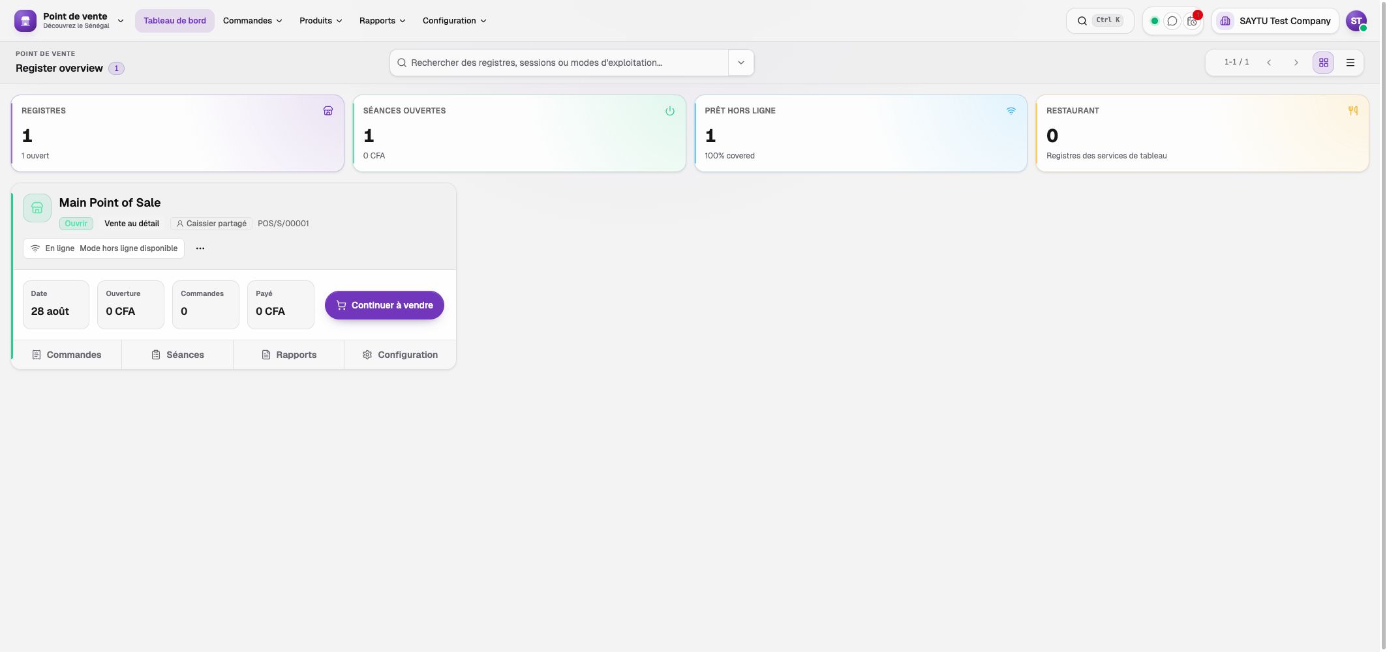
Task: Open the Tableau de bord tab
Action: coord(175,21)
